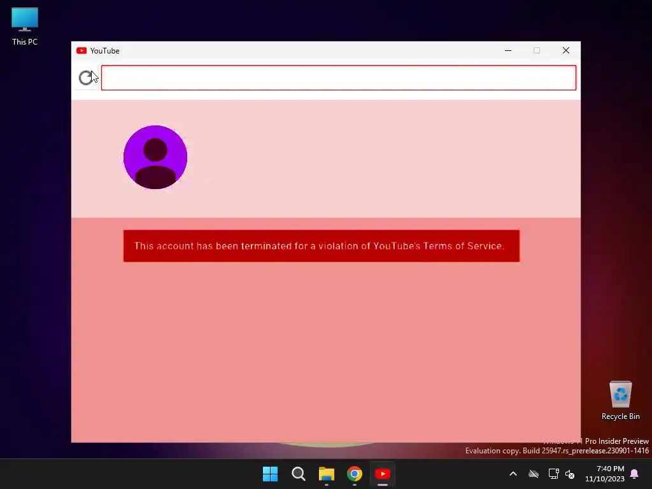Click the maximize button of YouTube window
Screen dimensions: 652x489
[x=537, y=50]
